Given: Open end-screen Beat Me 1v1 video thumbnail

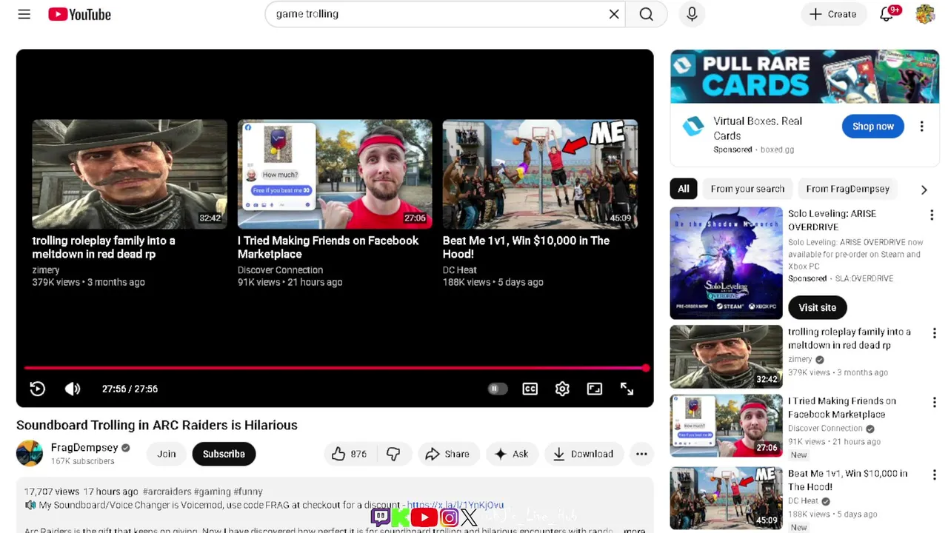Looking at the screenshot, I should click(540, 174).
